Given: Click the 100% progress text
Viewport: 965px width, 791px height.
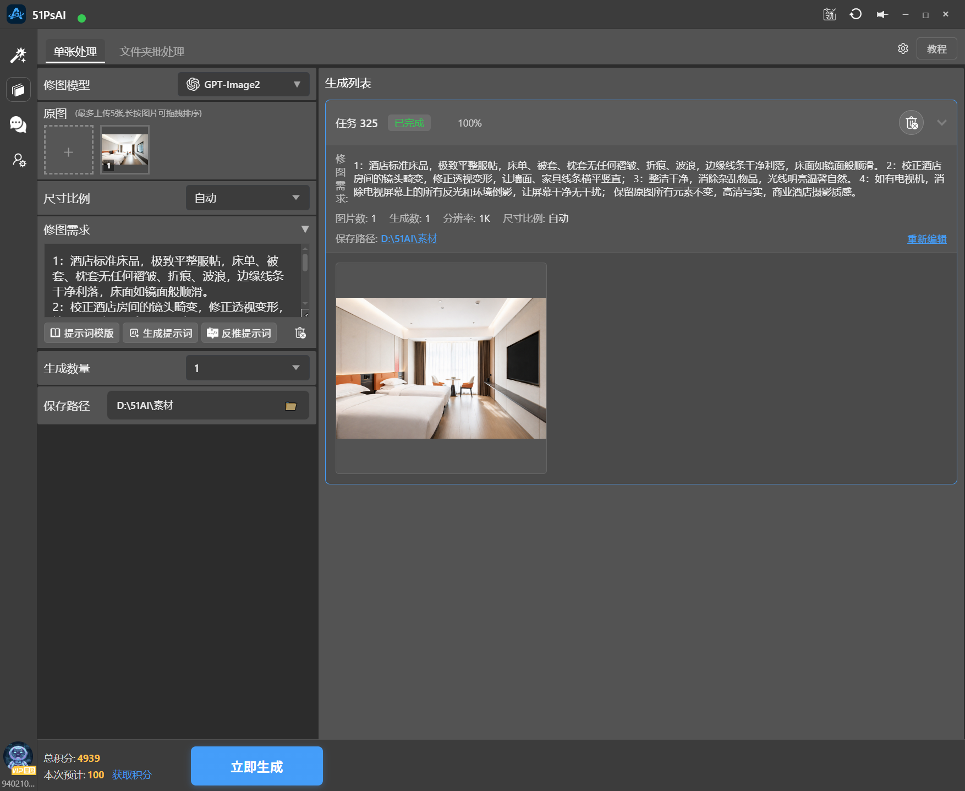Looking at the screenshot, I should tap(470, 123).
